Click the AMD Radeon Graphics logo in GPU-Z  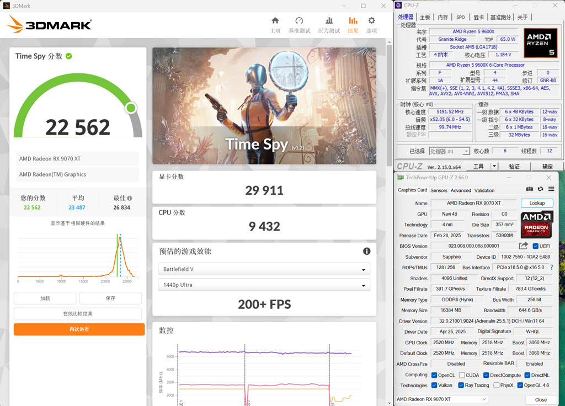[536, 224]
